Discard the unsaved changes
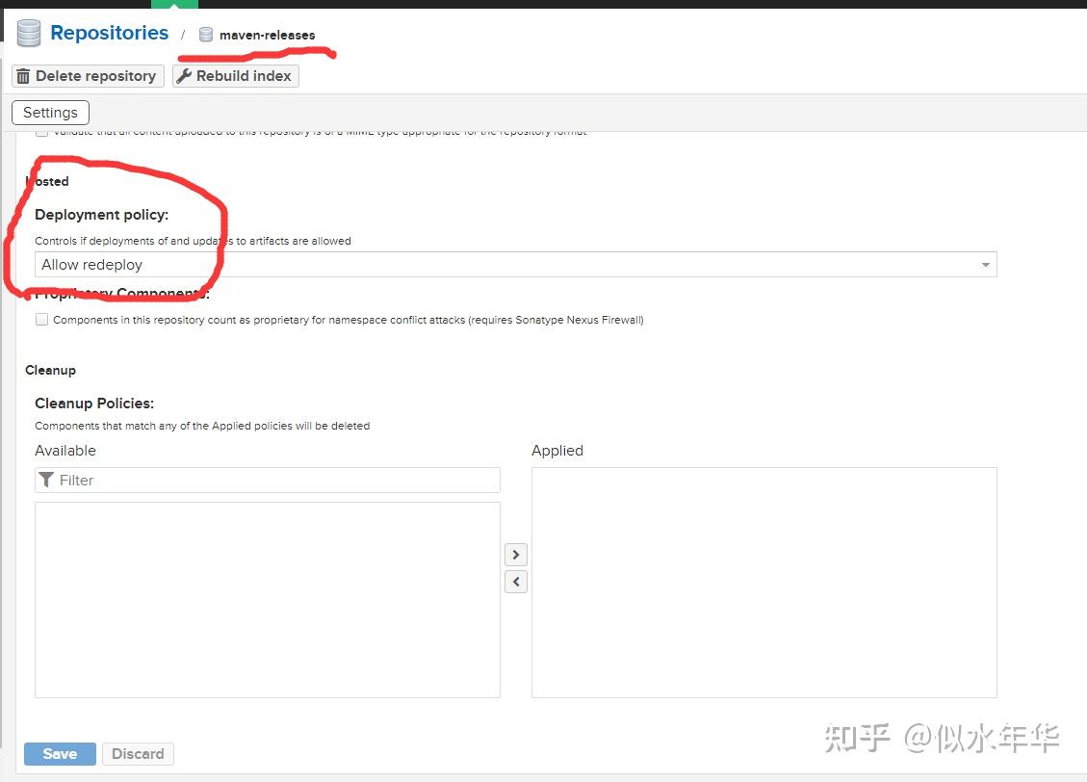The width and height of the screenshot is (1087, 782). pyautogui.click(x=138, y=754)
